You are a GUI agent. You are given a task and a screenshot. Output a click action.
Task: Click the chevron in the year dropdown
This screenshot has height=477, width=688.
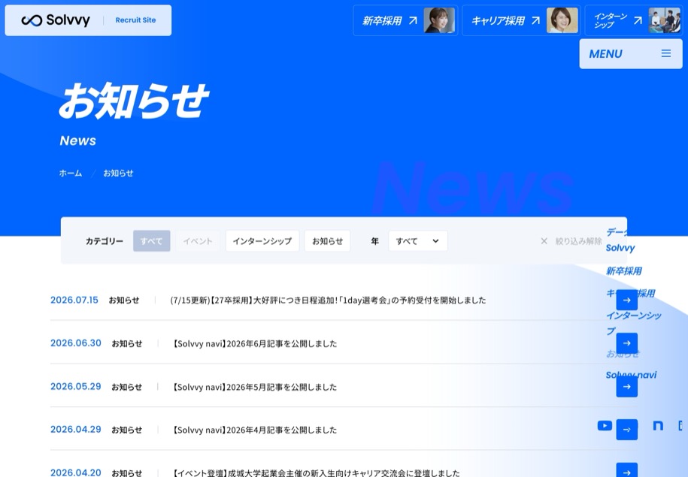click(x=435, y=241)
